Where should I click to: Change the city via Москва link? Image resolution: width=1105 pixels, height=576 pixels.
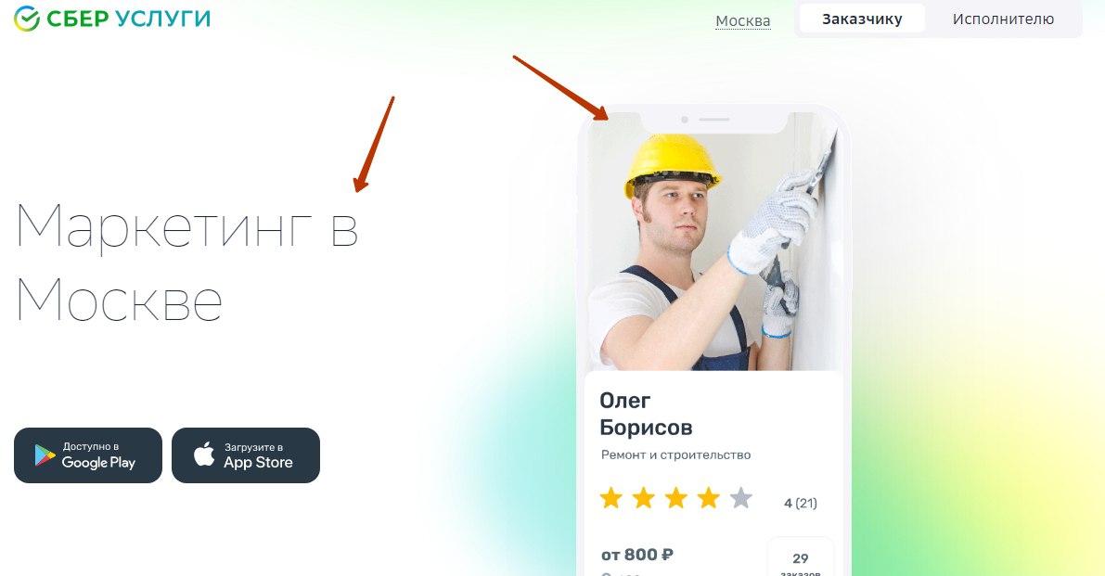click(743, 21)
